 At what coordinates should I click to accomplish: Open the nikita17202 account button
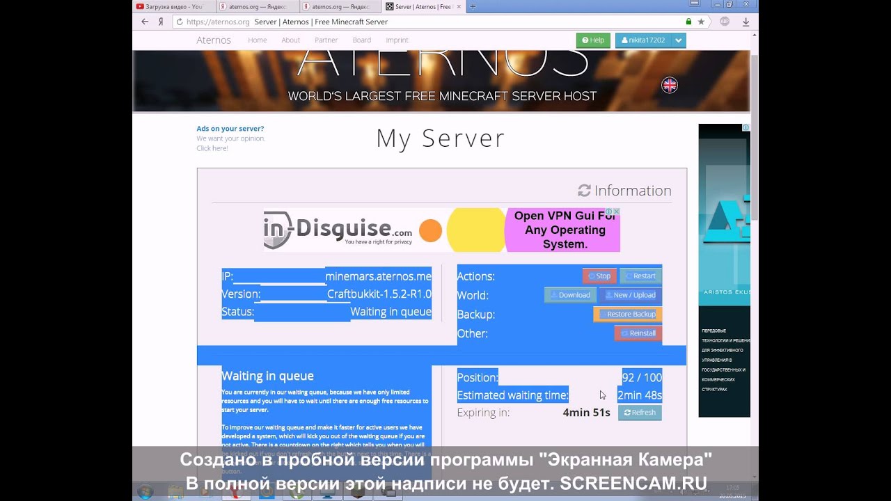pyautogui.click(x=643, y=40)
